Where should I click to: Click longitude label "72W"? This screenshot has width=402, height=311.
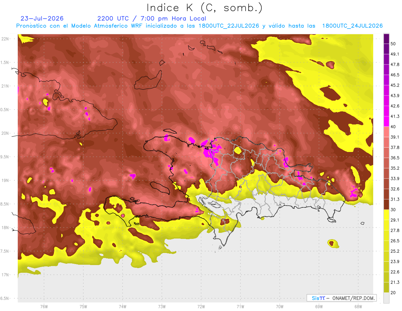(201, 307)
